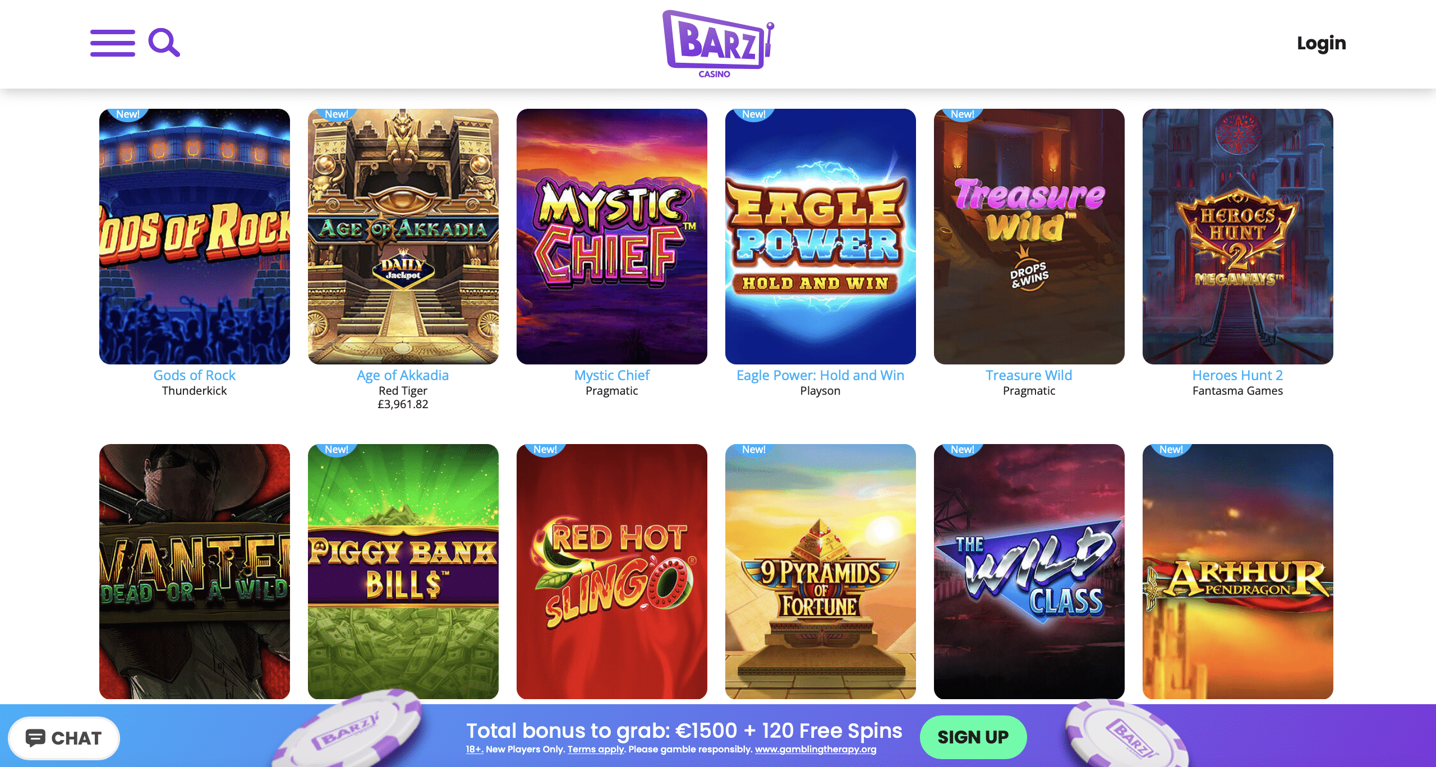Visit the www.gamblingtherapy.org link

pyautogui.click(x=816, y=750)
